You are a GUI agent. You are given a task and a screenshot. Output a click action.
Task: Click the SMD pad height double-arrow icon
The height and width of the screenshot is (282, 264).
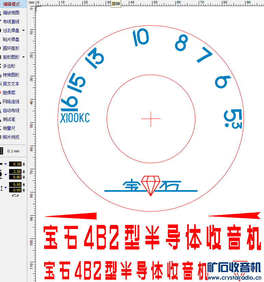(x=1, y=188)
